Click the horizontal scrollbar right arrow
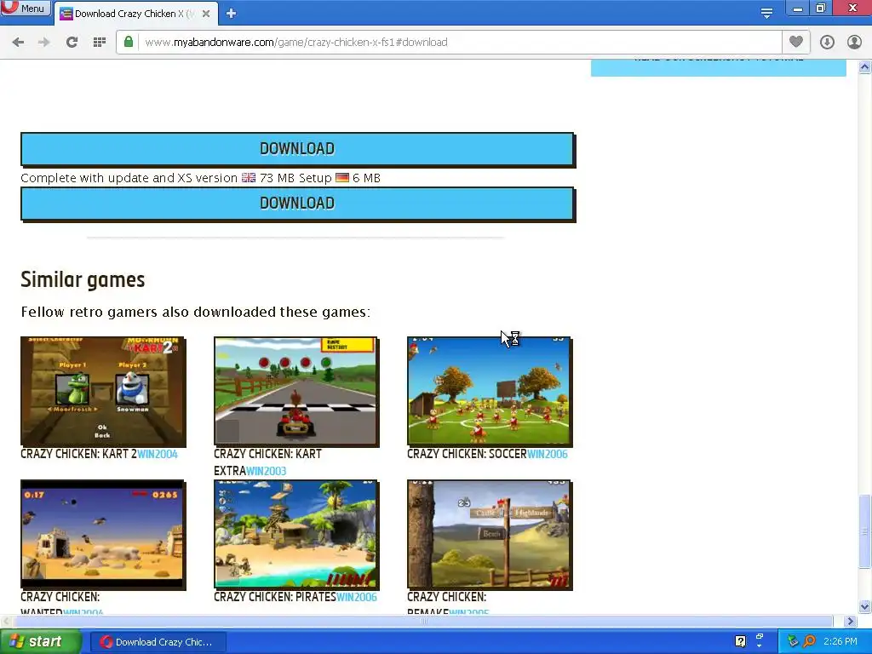Image resolution: width=872 pixels, height=654 pixels. (x=850, y=621)
